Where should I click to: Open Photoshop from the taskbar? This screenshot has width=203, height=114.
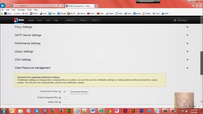pyautogui.click(x=141, y=111)
